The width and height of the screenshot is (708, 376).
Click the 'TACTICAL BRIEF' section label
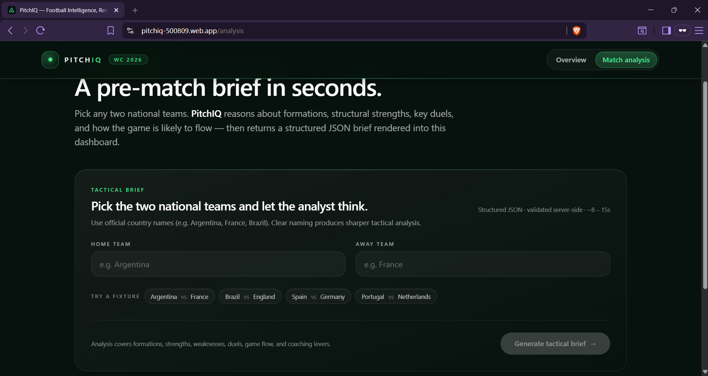point(118,190)
